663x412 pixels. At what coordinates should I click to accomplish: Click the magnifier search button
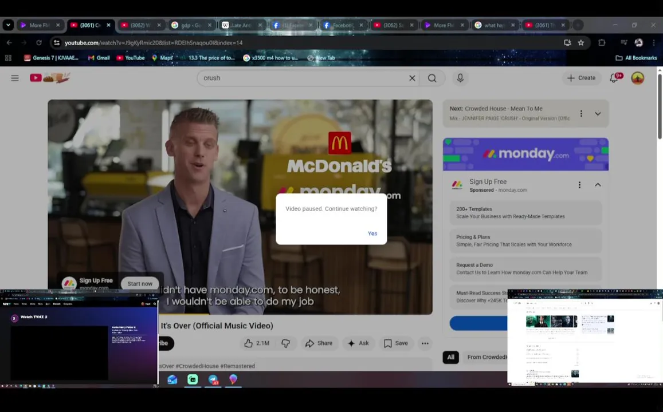(431, 78)
